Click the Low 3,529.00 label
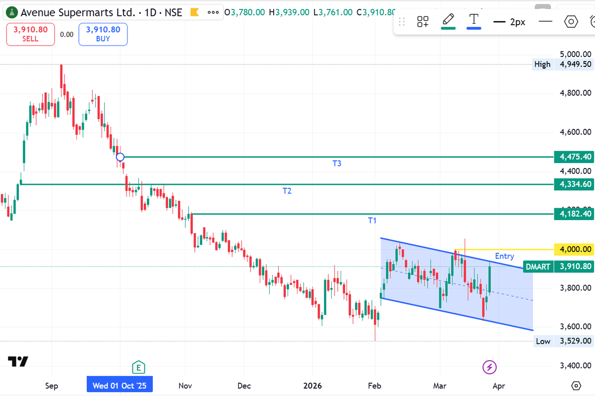The image size is (595, 398). 563,341
